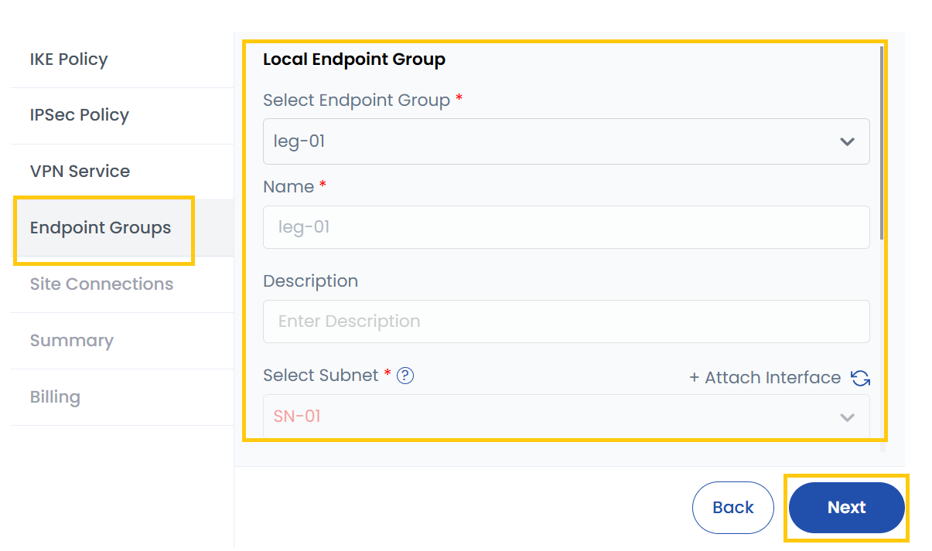The image size is (932, 551).
Task: Click the Attach Interface link
Action: click(766, 377)
